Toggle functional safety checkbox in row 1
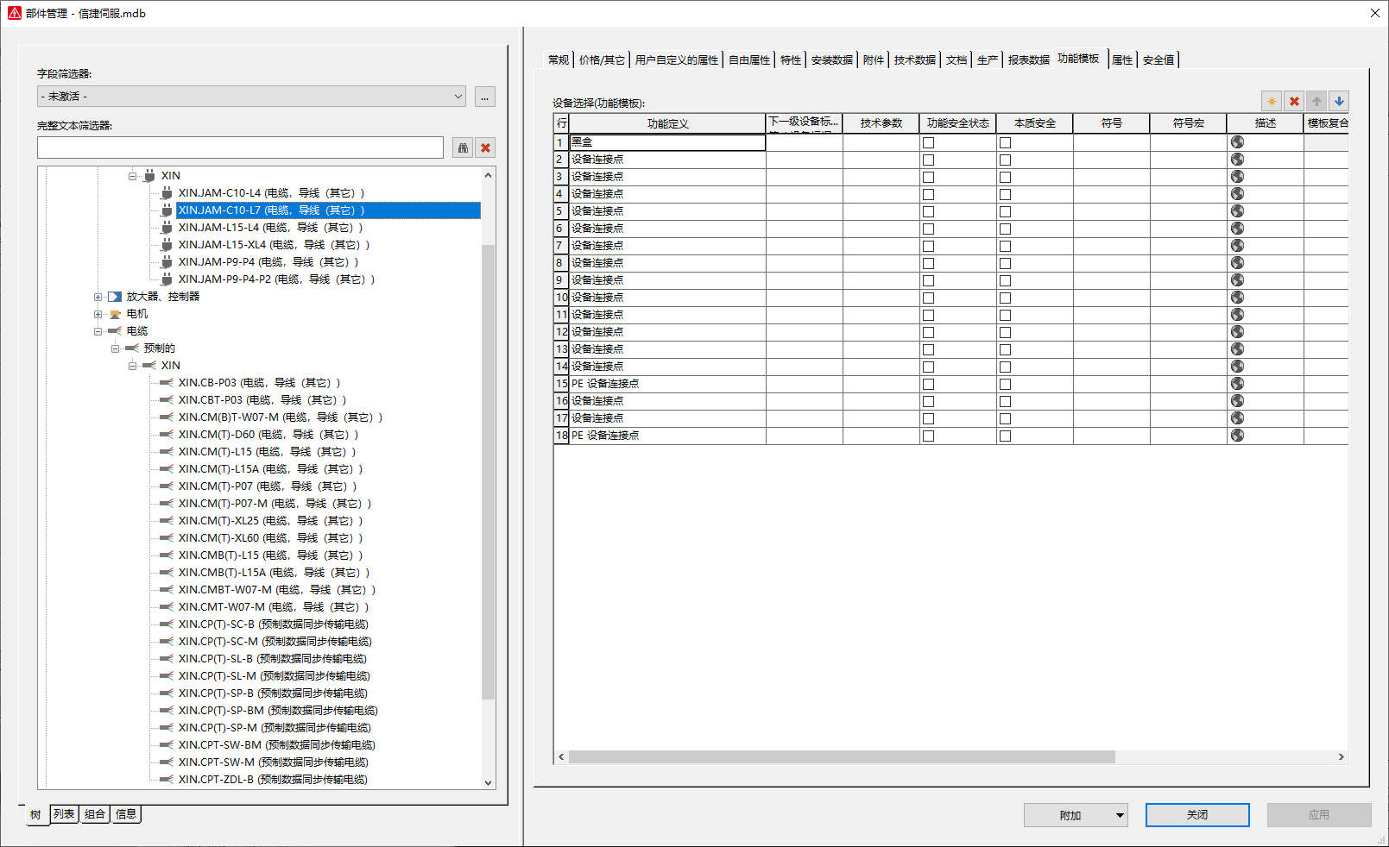The width and height of the screenshot is (1389, 847). coord(928,142)
